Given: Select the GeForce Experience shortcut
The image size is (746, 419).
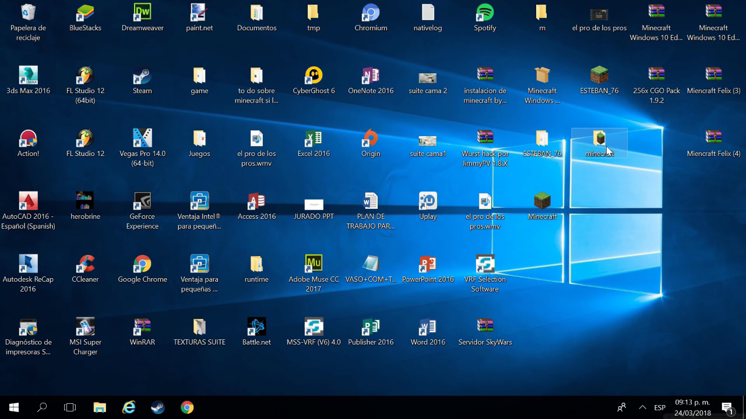Looking at the screenshot, I should (x=142, y=210).
